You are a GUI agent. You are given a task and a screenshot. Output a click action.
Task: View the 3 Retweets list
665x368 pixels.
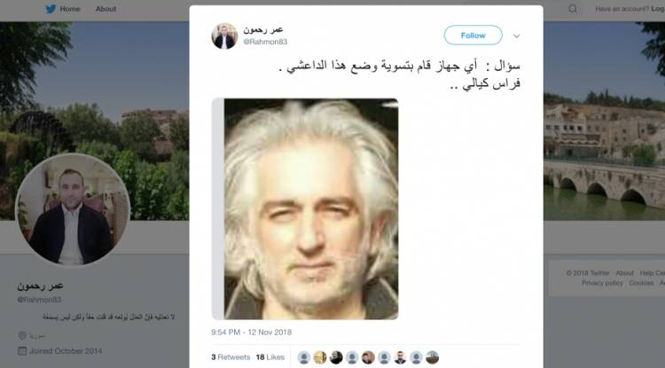231,357
